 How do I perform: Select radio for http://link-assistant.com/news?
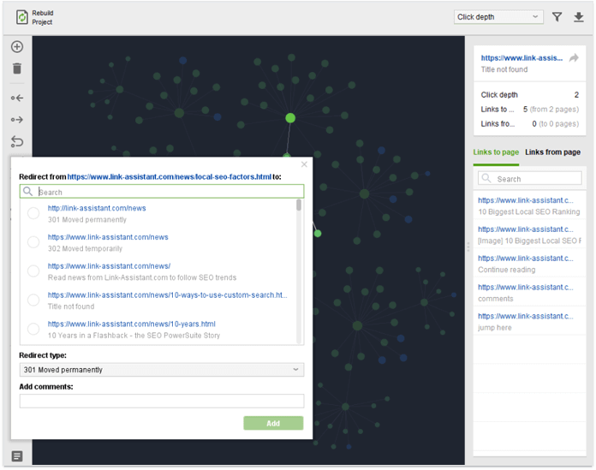pos(33,213)
